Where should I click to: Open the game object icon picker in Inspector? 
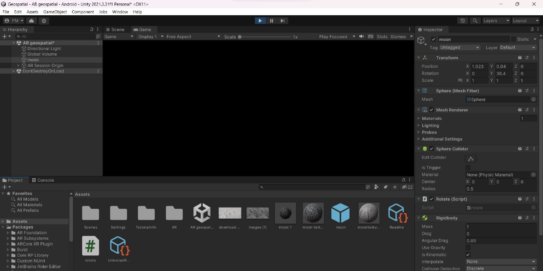(422, 41)
